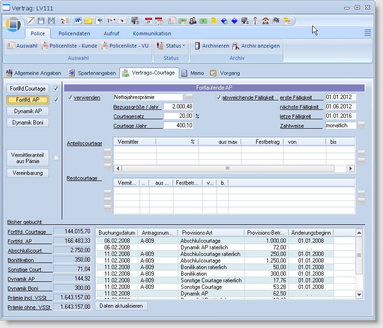Click the save diskette toolbar icon
The height and width of the screenshot is (328, 383).
click(x=41, y=21)
